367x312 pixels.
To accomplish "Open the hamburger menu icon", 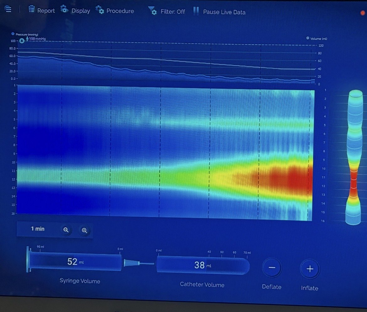I will (x=8, y=9).
